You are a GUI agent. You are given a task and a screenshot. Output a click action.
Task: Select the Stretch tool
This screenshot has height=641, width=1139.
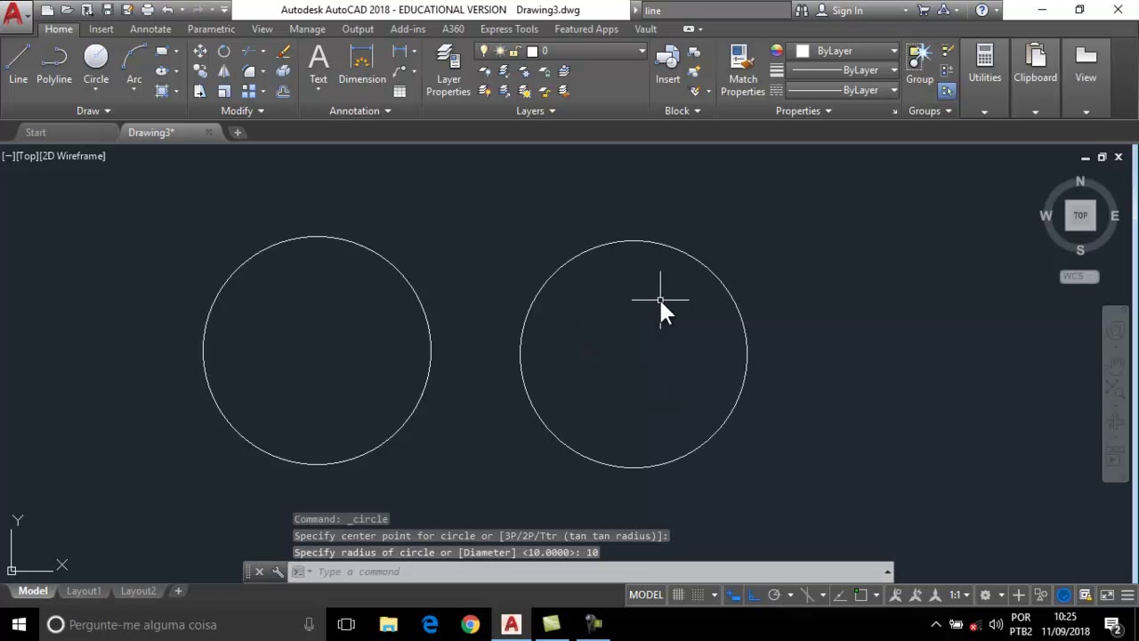[200, 91]
